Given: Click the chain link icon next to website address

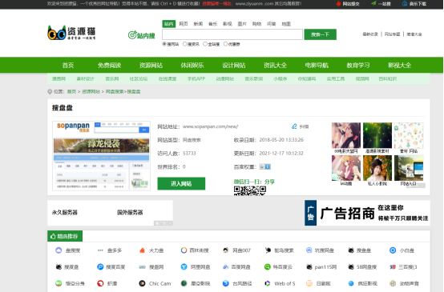Looking at the screenshot, I should [x=294, y=126].
